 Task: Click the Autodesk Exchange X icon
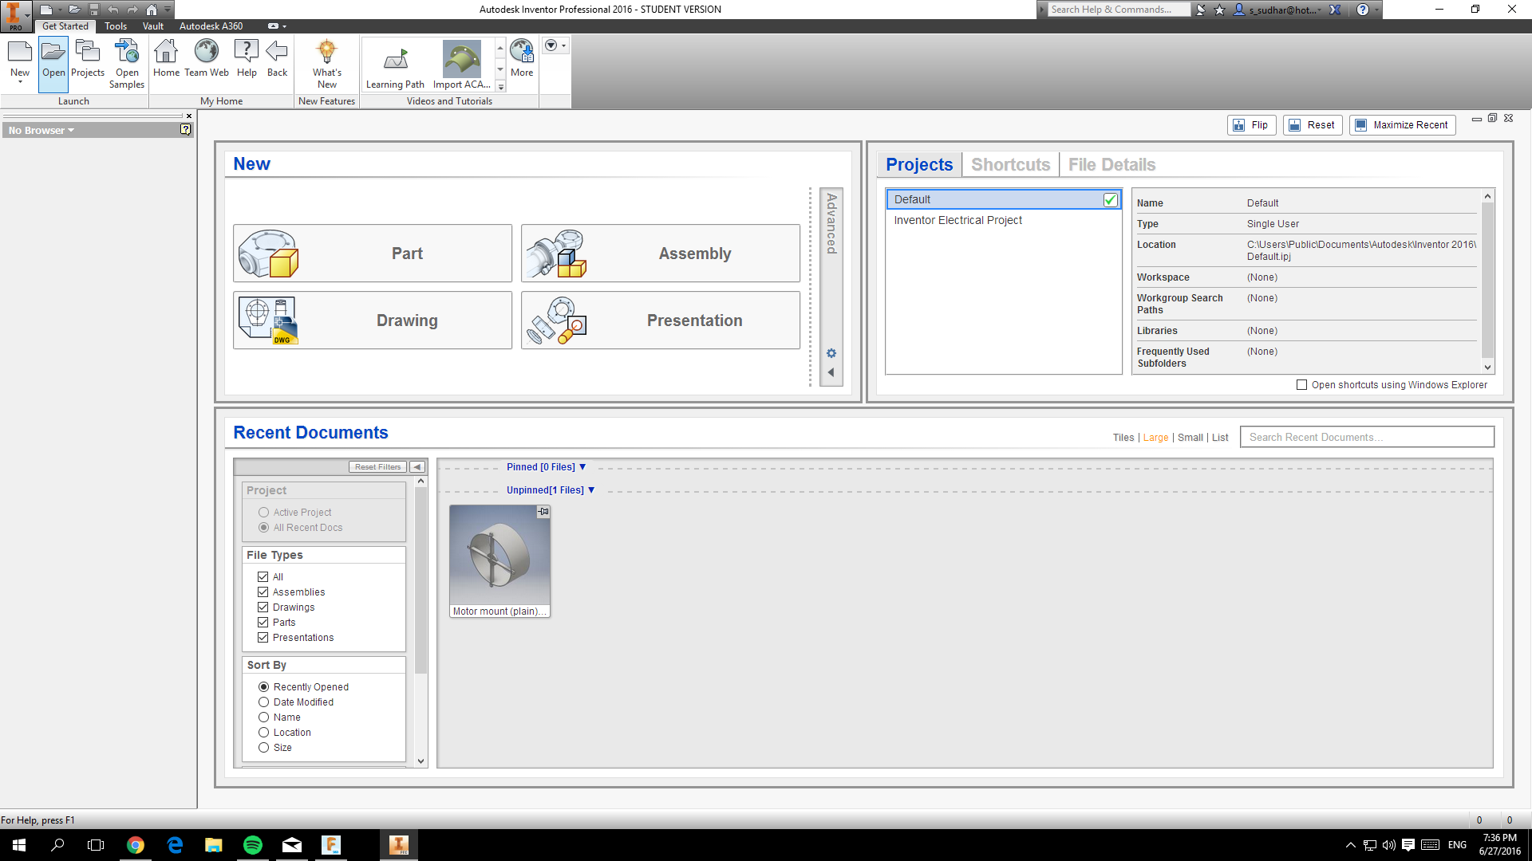[x=1335, y=10]
